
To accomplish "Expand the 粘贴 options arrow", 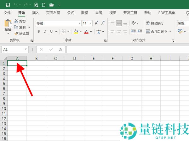I will [8, 34].
